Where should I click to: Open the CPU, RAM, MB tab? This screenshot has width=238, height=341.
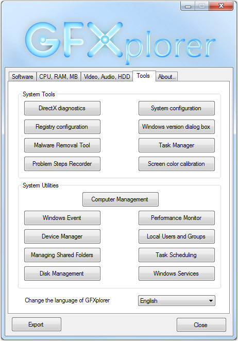(59, 77)
